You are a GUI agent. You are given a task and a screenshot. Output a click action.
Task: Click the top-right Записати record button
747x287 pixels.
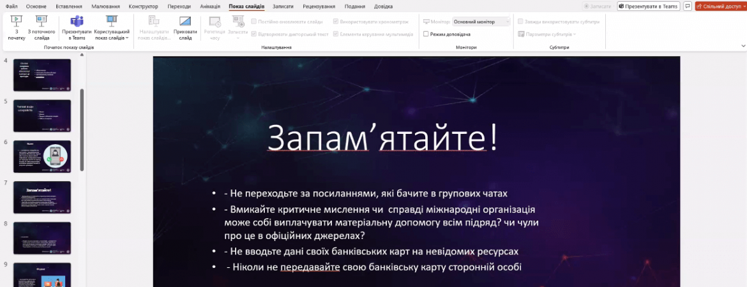point(598,6)
